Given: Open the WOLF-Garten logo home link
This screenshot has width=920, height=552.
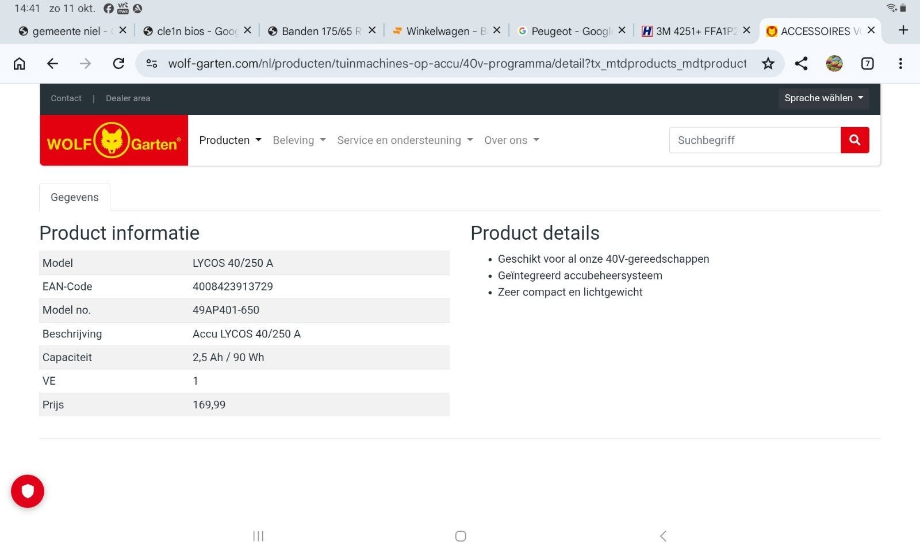Looking at the screenshot, I should [x=114, y=140].
